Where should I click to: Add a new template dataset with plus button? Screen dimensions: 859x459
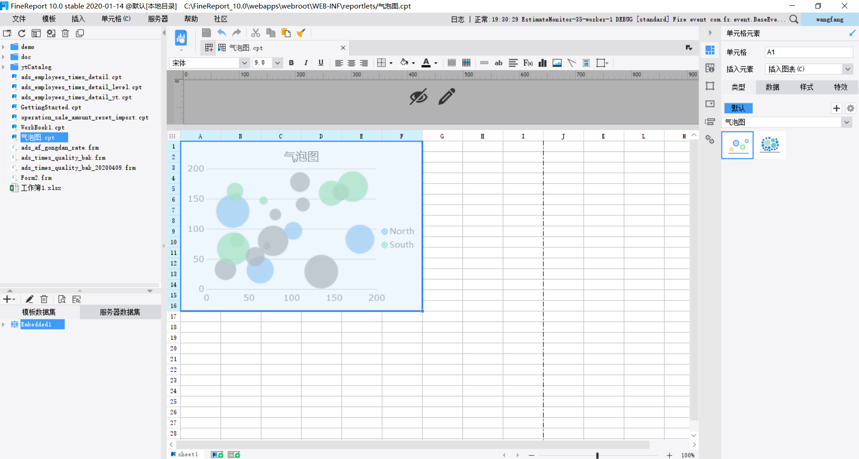(9, 299)
